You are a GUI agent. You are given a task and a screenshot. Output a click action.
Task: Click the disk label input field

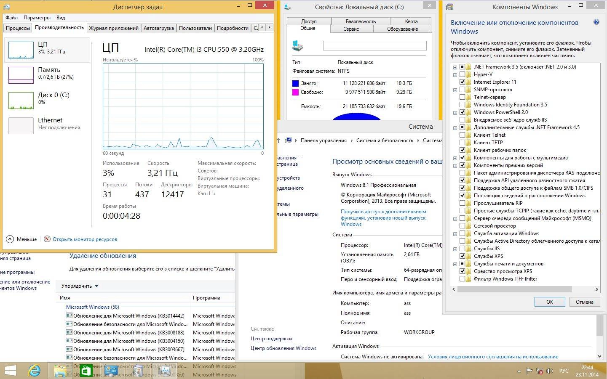pos(374,45)
